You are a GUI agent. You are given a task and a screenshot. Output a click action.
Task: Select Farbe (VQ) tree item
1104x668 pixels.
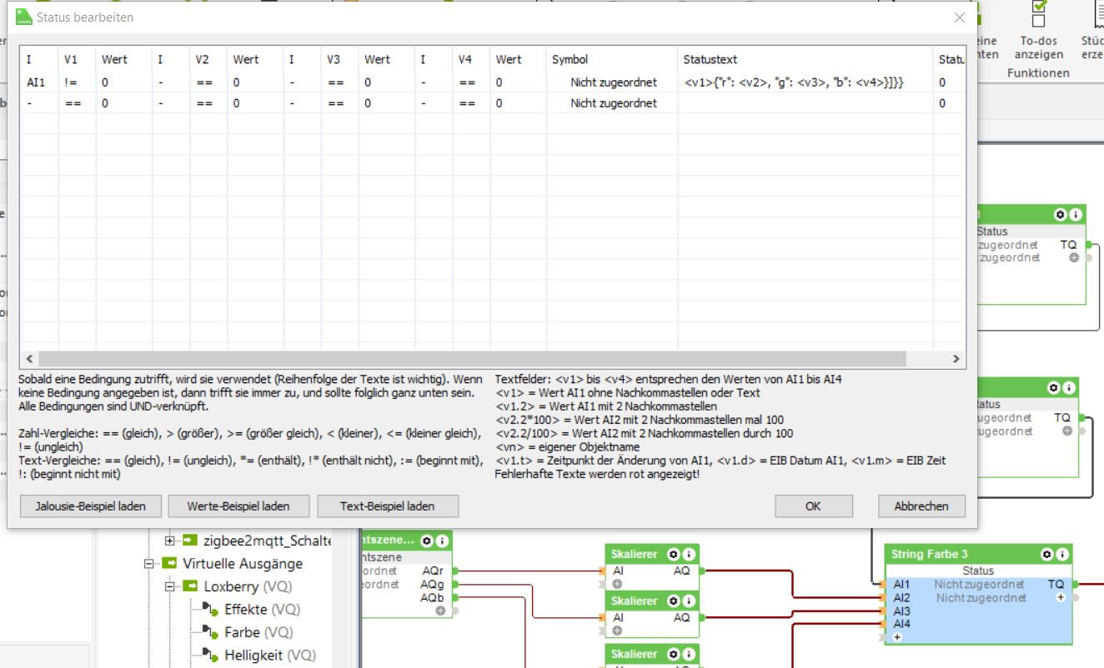point(258,632)
